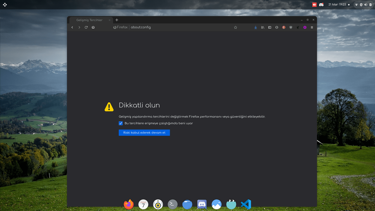
Task: Uncheck 'Bu tercihlere erişmeye çalıştığımda beni uyar'
Action: point(120,123)
